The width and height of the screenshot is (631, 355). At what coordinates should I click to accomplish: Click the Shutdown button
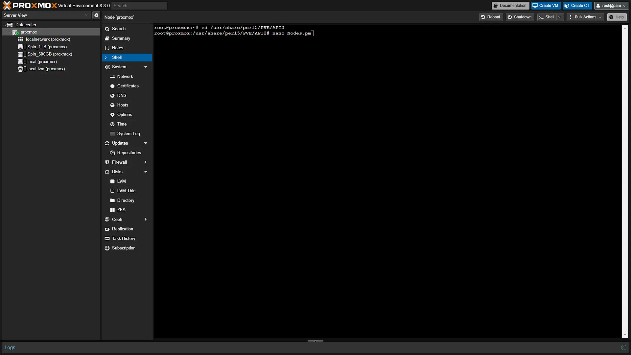point(520,17)
